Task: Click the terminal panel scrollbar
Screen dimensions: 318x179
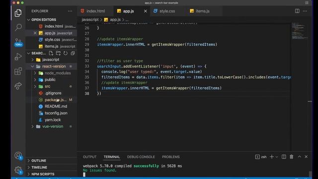Action: tap(310, 174)
